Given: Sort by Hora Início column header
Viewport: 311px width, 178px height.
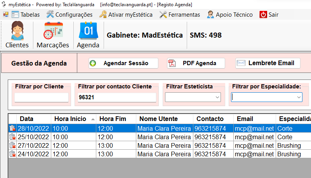Looking at the screenshot, I should [x=73, y=119].
